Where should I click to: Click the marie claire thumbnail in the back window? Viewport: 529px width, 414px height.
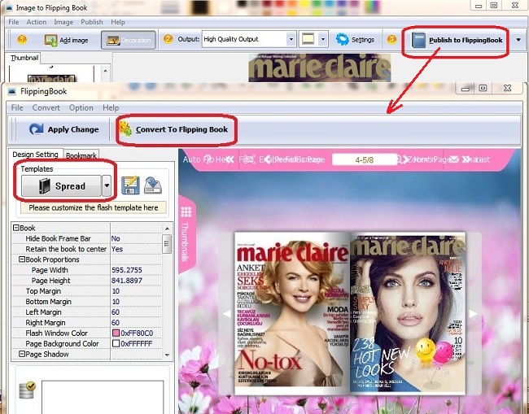(51, 78)
